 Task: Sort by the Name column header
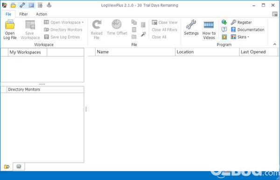pos(135,52)
